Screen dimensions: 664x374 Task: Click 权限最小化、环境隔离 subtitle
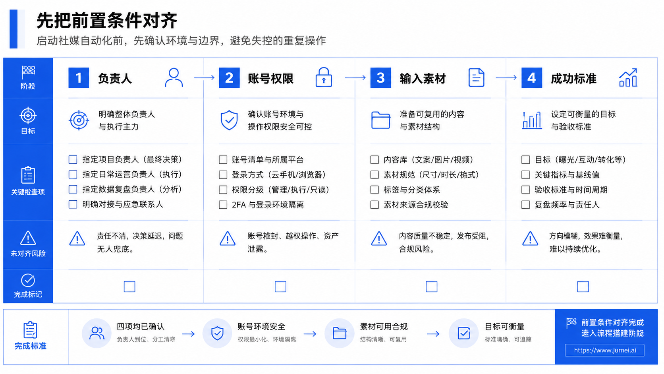(267, 339)
